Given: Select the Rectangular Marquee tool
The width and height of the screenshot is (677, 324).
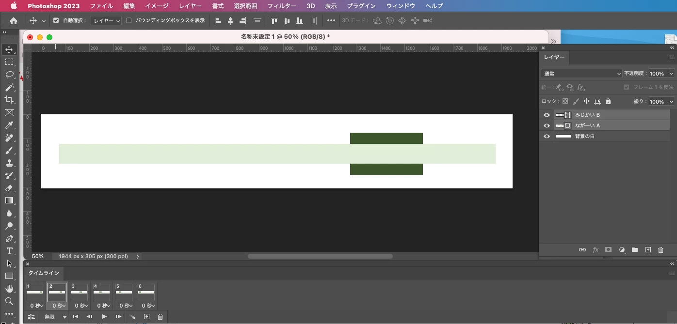Looking at the screenshot, I should (9, 62).
